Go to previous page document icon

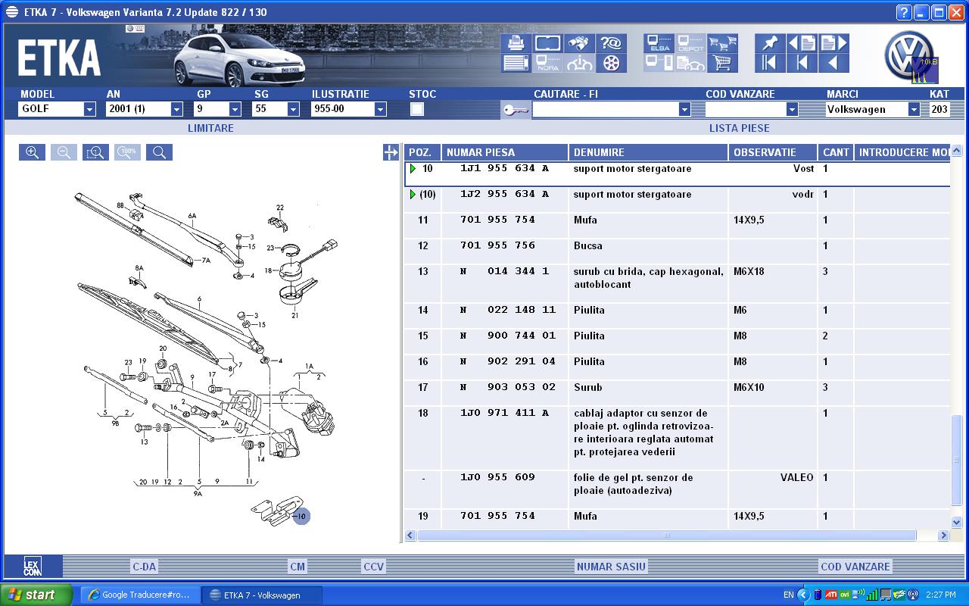pos(802,43)
